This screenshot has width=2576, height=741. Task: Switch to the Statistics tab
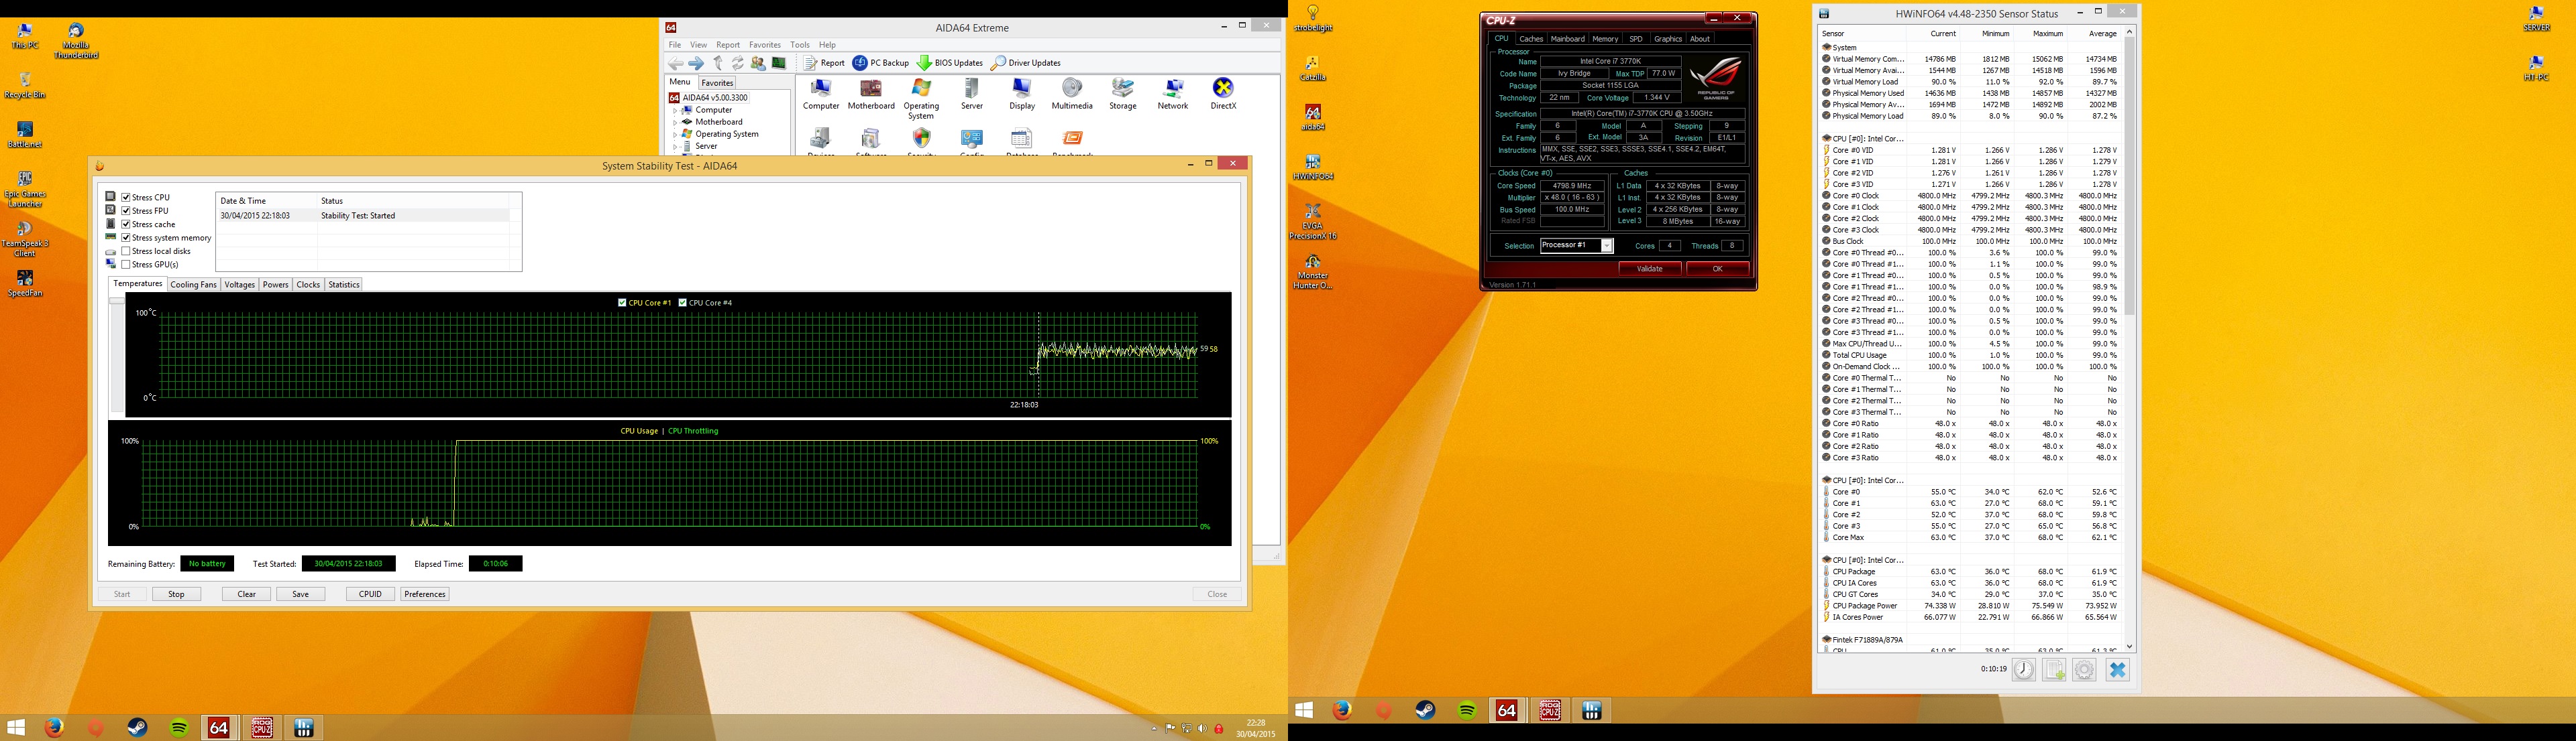pyautogui.click(x=344, y=285)
